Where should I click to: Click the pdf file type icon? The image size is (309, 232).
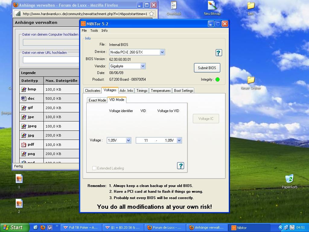(x=24, y=145)
